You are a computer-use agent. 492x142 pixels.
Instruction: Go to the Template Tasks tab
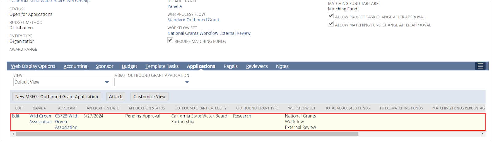162,66
